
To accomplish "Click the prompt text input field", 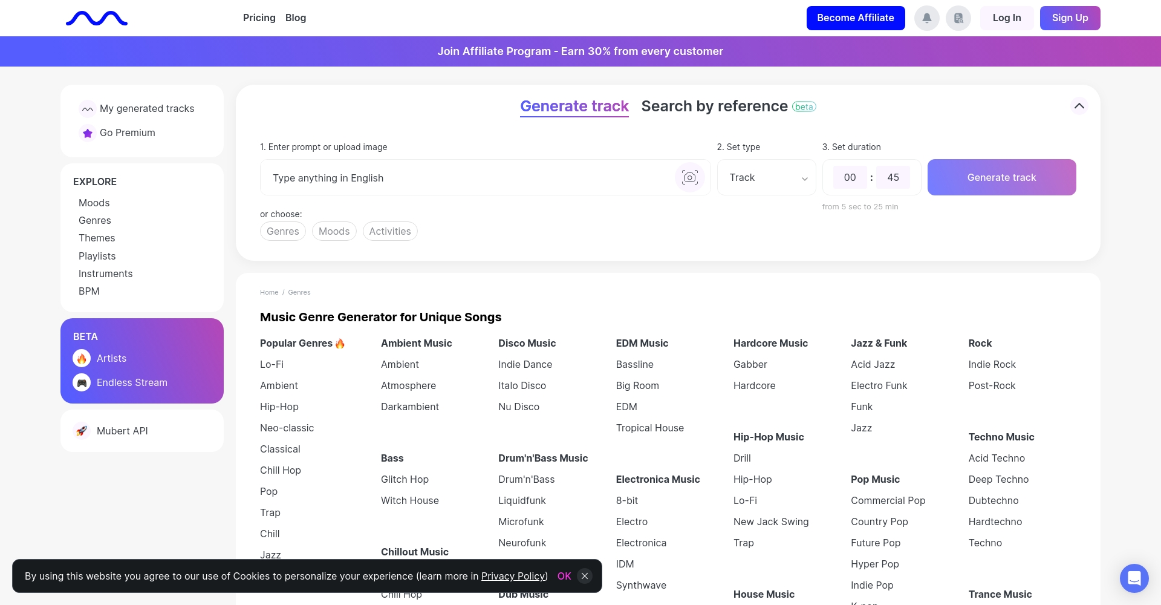I will click(x=466, y=178).
